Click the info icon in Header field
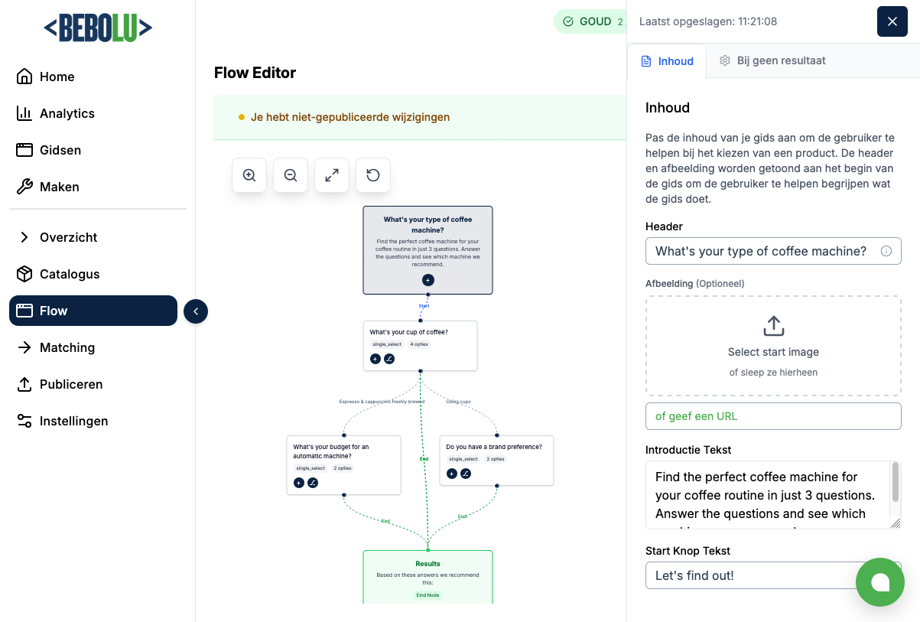The width and height of the screenshot is (920, 622). click(886, 251)
